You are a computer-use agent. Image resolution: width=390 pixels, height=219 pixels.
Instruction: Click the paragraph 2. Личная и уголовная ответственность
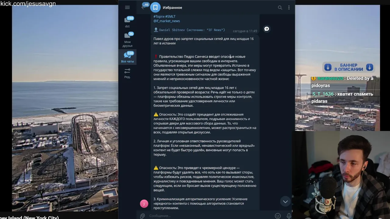(204, 148)
